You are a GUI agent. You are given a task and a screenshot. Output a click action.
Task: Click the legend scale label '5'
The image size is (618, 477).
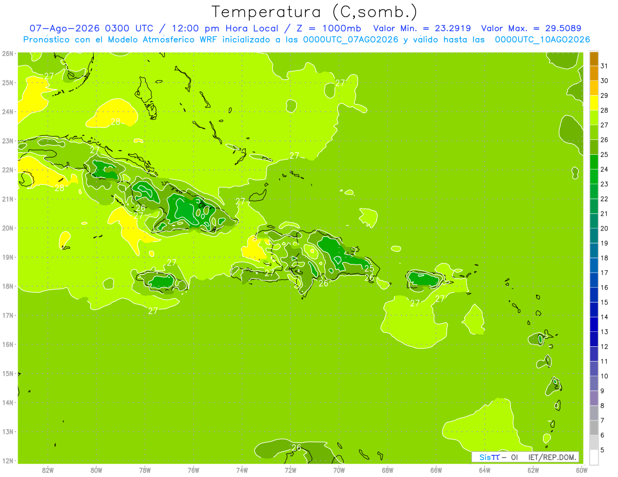coord(603,450)
